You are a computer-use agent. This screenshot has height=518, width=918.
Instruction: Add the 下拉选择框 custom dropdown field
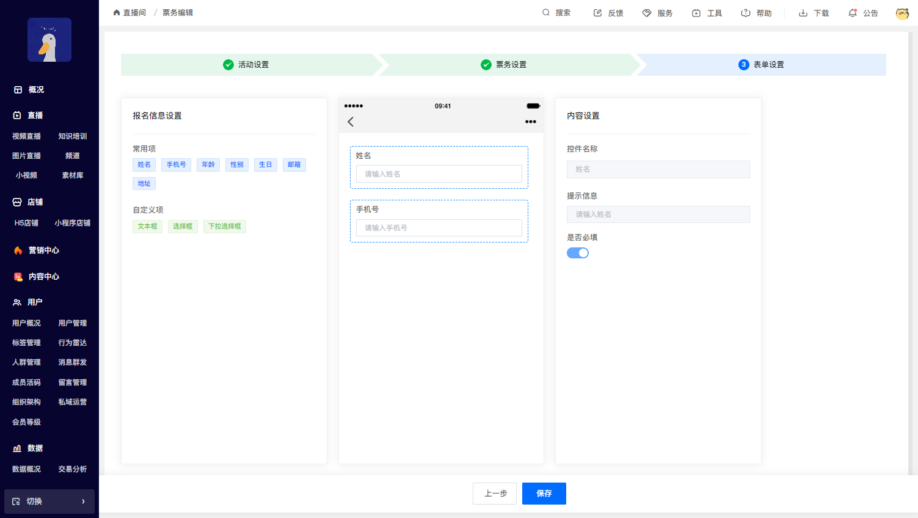tap(225, 227)
